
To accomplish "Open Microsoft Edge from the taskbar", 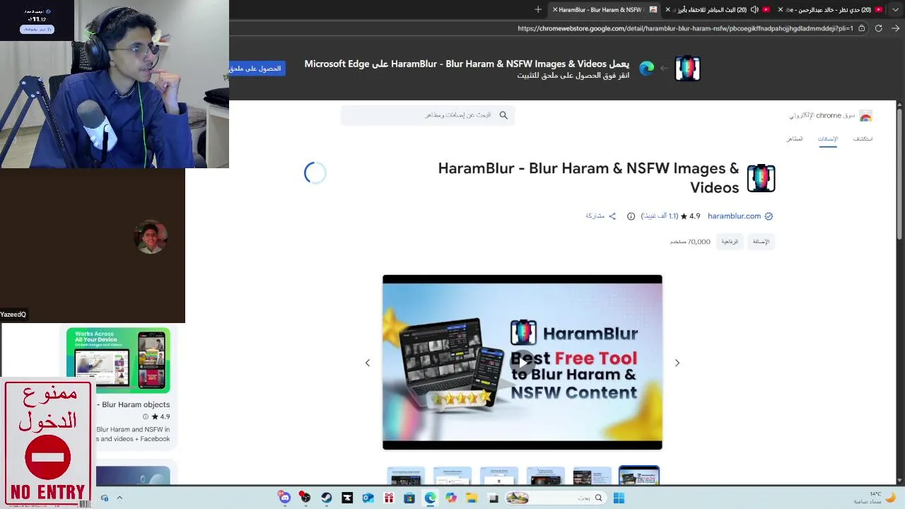I will click(430, 498).
